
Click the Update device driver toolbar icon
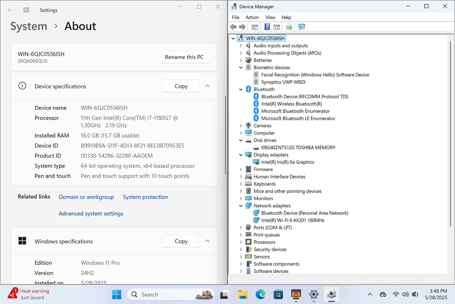[289, 27]
